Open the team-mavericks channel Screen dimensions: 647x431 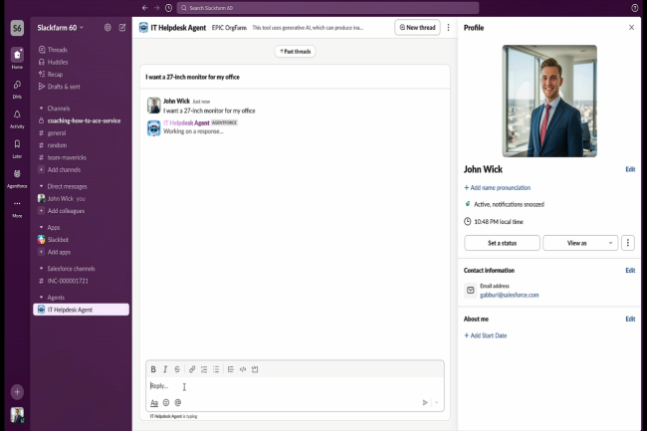[x=81, y=157]
